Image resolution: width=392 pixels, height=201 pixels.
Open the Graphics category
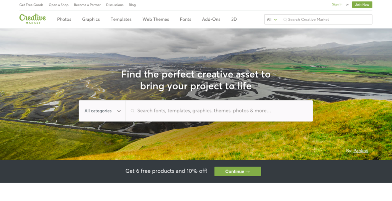point(91,19)
